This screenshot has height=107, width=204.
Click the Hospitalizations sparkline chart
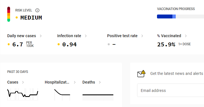tap(62, 95)
